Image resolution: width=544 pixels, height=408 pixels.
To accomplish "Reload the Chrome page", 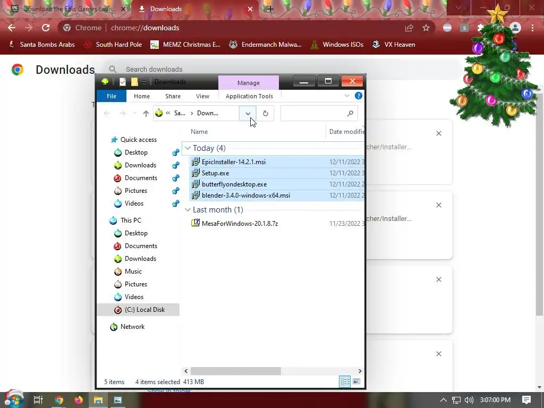I will tap(46, 28).
